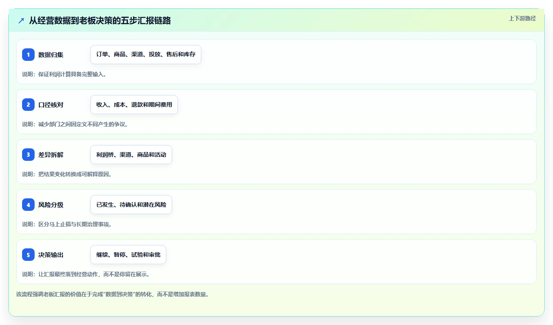This screenshot has height=325, width=553.
Task: Click the 决策输出 step title
Action: (51, 255)
